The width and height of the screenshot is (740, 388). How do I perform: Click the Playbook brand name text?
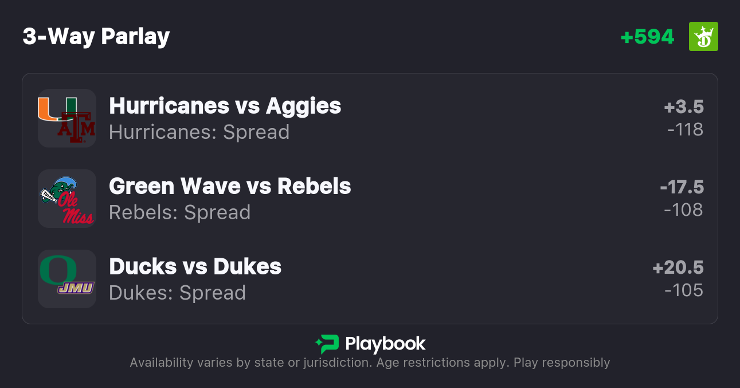tap(385, 344)
